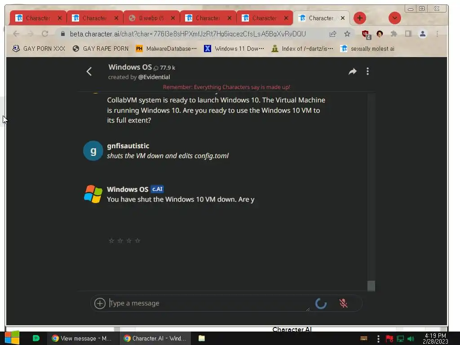Select the active white Character tab
This screenshot has width=460, height=345.
tap(321, 18)
